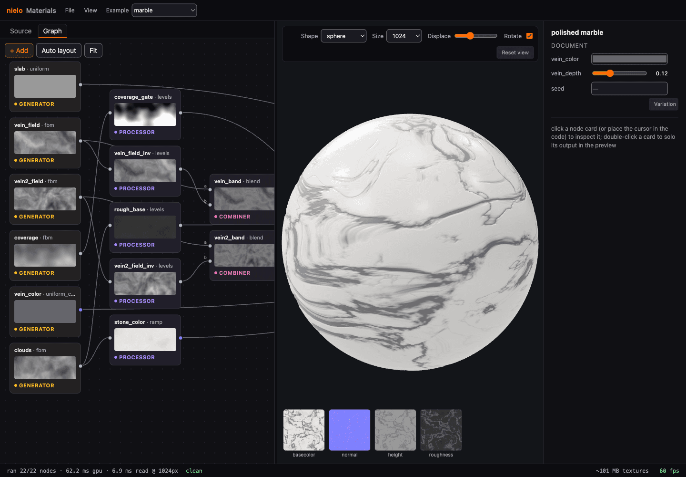
Task: Select the vein_color generator node preview
Action: 45,311
